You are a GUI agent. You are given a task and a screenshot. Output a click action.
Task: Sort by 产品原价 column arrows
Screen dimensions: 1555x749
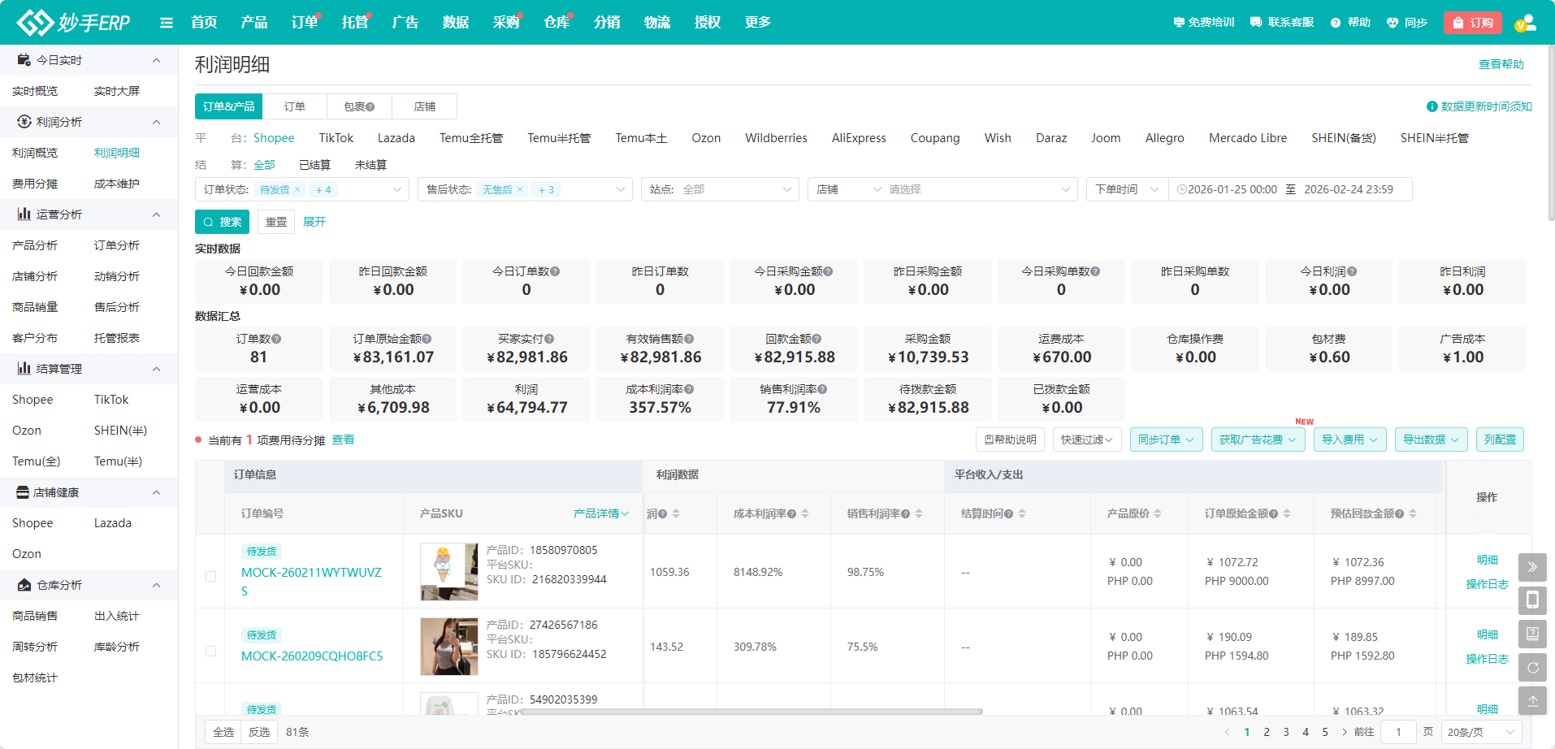click(1158, 513)
